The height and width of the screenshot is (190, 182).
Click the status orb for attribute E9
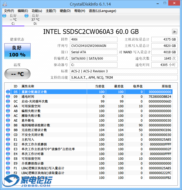click(8, 163)
